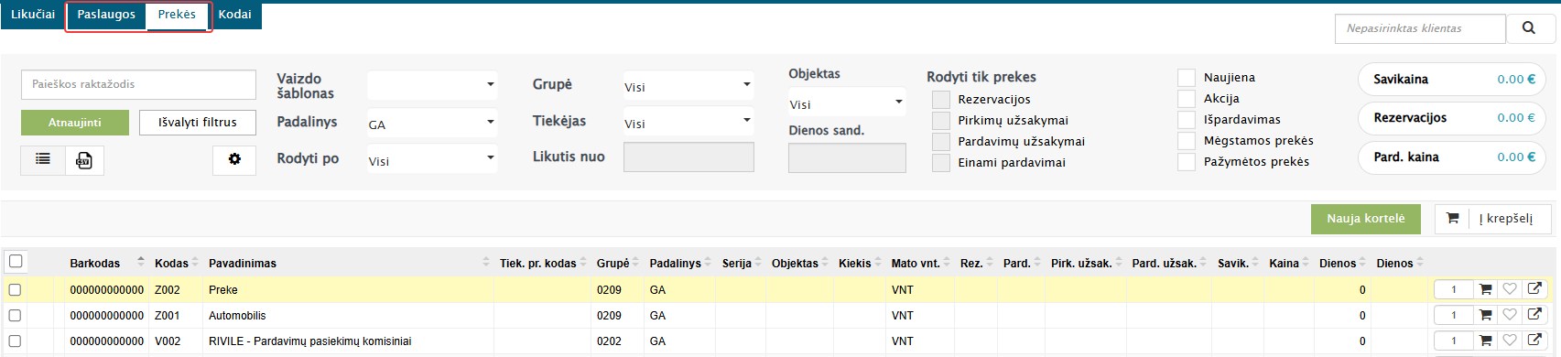Open Padalinys dropdown showing GA
The height and width of the screenshot is (357, 1561).
(x=432, y=123)
